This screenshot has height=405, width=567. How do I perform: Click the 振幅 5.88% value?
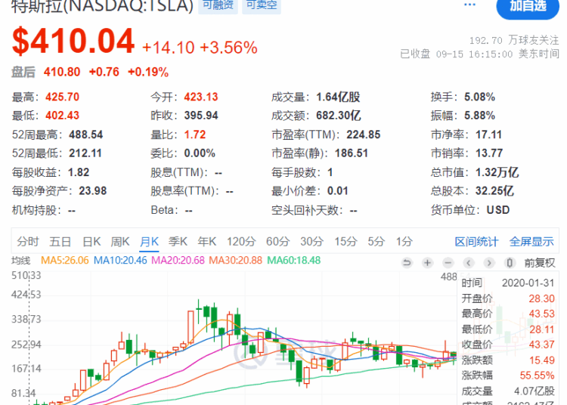(480, 116)
